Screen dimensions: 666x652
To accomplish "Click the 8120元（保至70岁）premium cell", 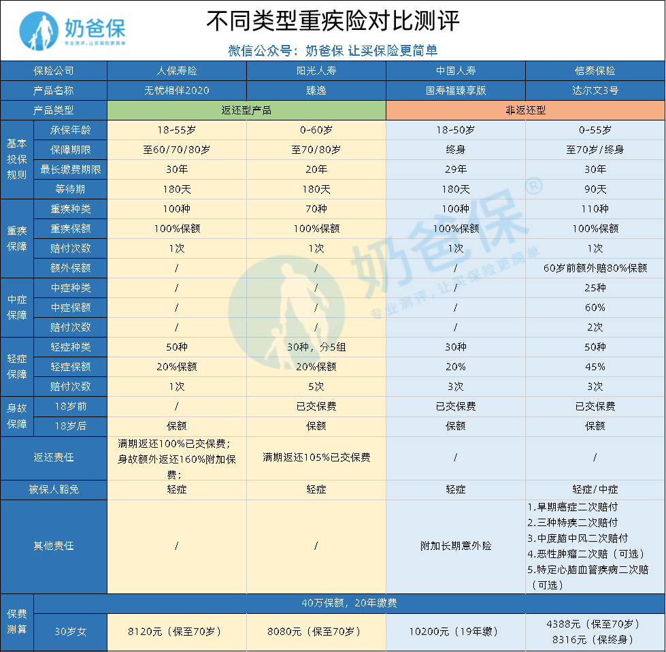I will click(177, 632).
